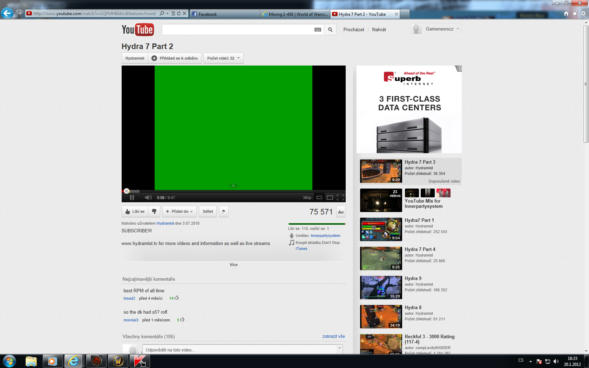Image resolution: width=589 pixels, height=368 pixels.
Task: Click the Procházet menu link
Action: [354, 30]
